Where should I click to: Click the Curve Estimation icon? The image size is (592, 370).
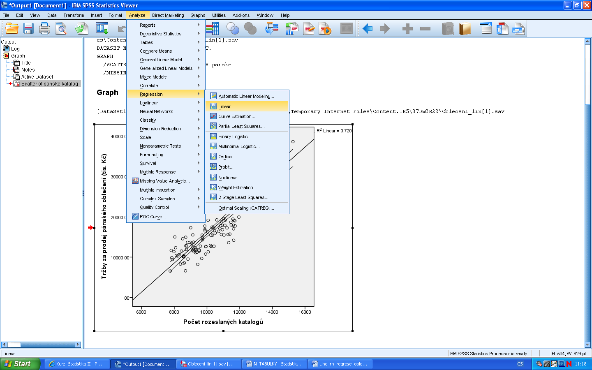(x=213, y=116)
